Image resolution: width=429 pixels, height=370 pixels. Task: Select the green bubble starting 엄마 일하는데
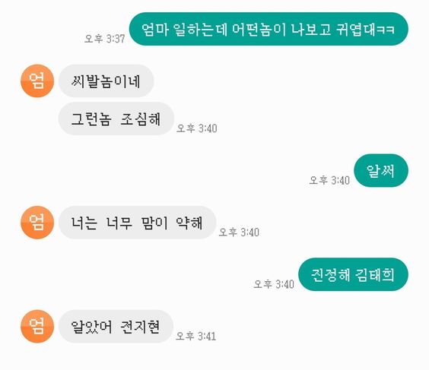[269, 29]
